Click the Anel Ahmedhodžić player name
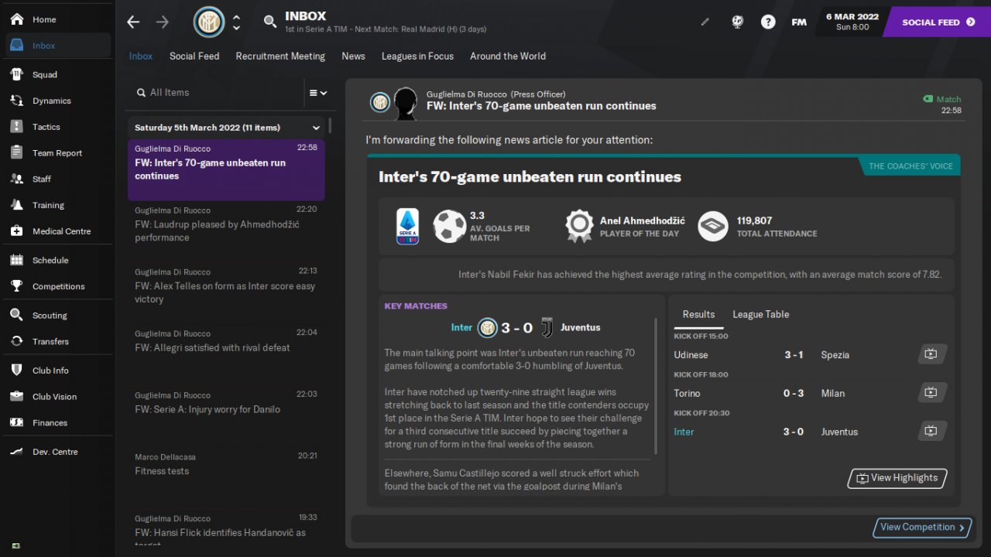This screenshot has height=557, width=991. click(643, 220)
